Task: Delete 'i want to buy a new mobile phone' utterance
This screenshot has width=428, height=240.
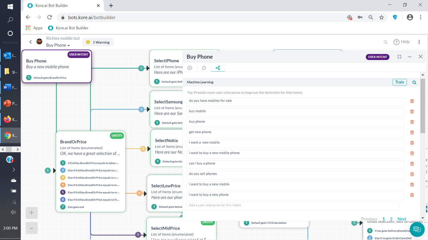Action: click(x=412, y=153)
